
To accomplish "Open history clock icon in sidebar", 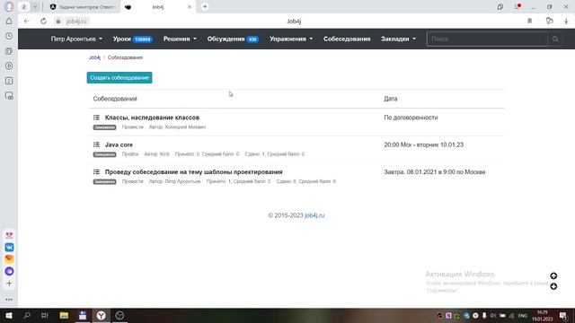I will click(x=9, y=36).
